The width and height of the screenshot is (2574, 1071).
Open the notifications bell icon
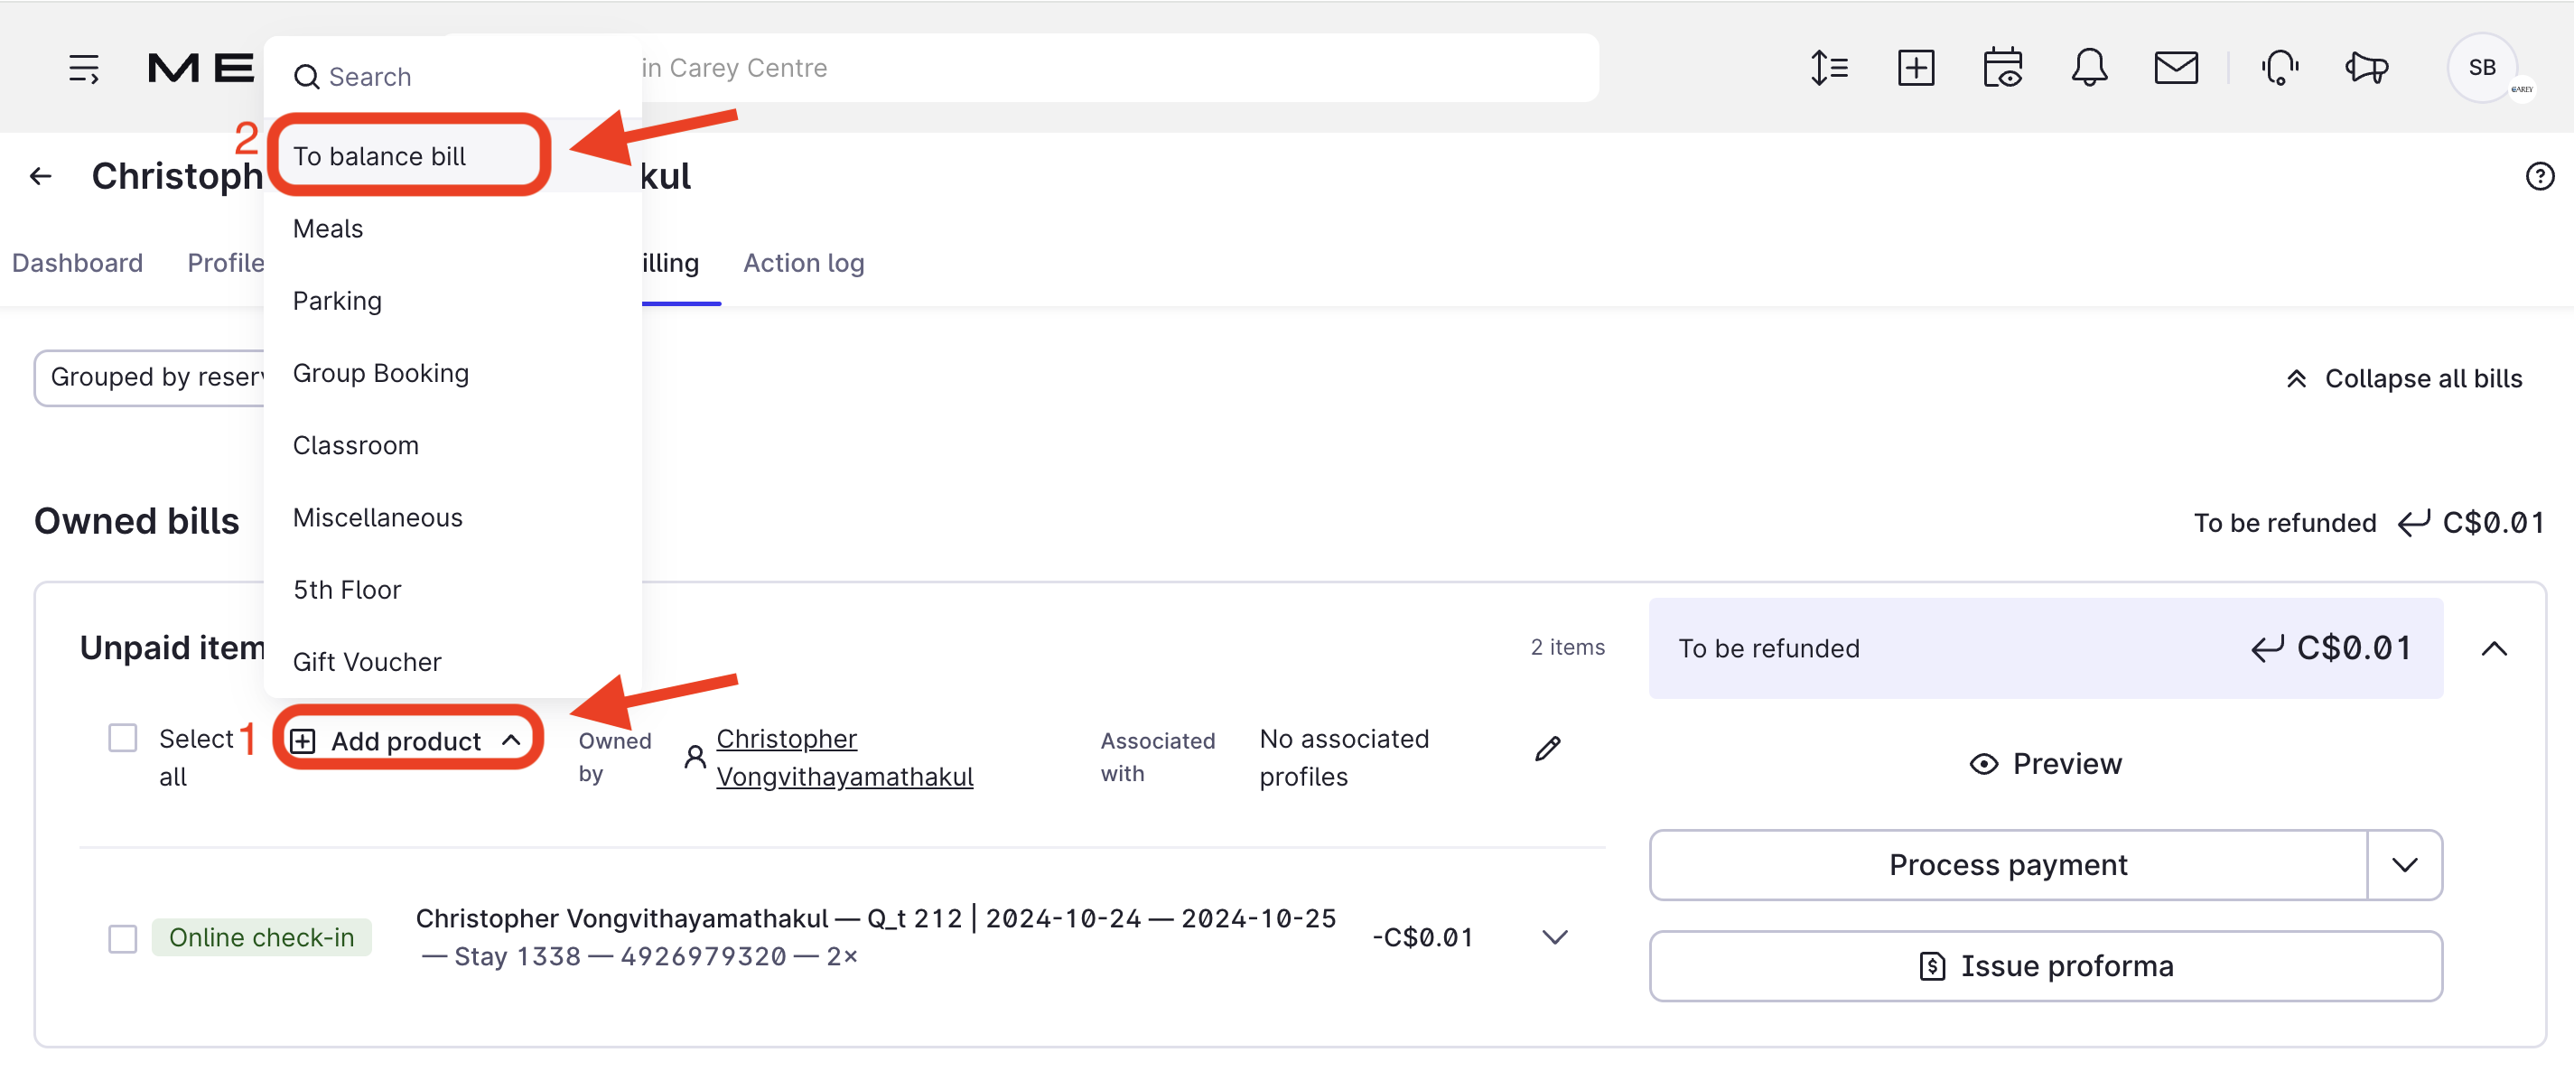tap(2088, 68)
